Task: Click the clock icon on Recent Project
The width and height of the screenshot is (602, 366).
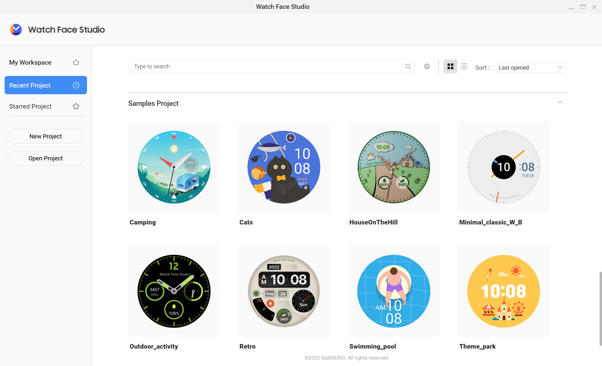Action: tap(76, 85)
